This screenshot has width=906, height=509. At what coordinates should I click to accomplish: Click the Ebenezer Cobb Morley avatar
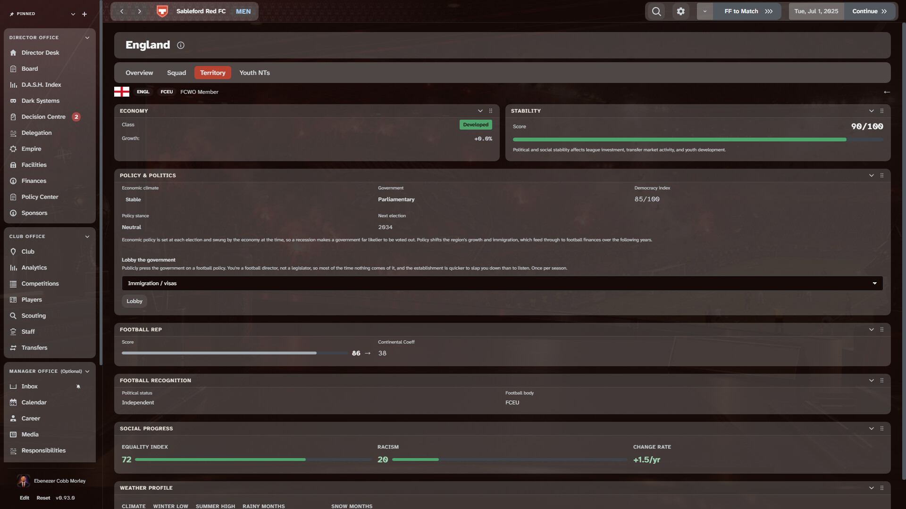[23, 481]
